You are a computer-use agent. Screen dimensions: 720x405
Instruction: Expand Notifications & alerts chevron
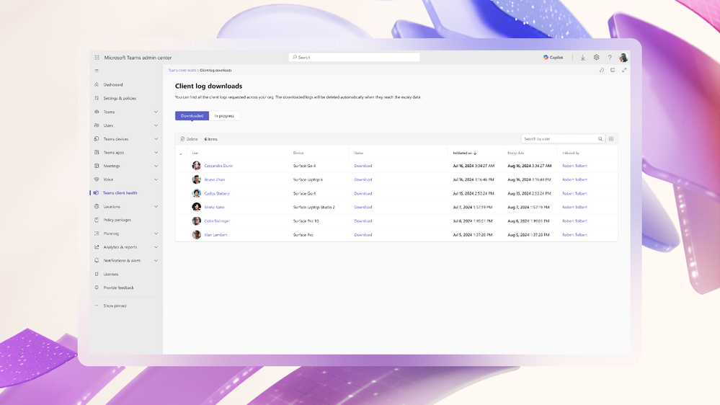[x=156, y=261]
